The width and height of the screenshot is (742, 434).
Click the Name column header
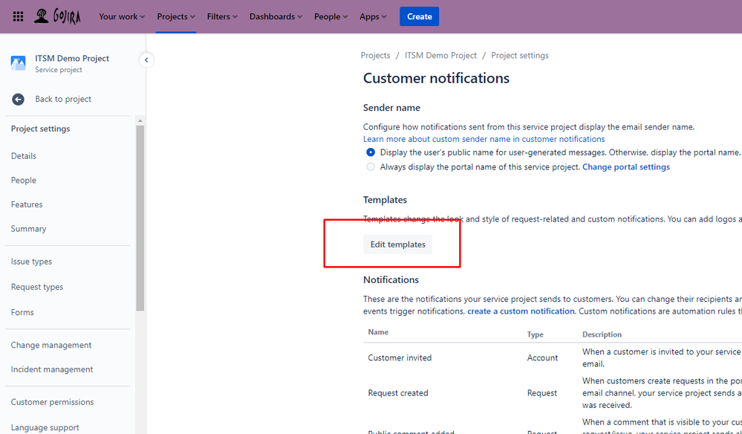(x=378, y=332)
